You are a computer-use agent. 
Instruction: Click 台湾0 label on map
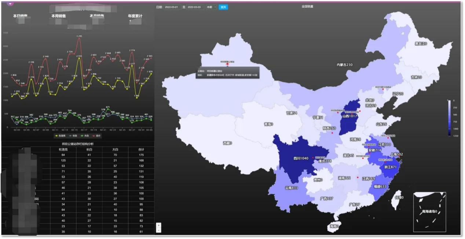[x=399, y=197]
